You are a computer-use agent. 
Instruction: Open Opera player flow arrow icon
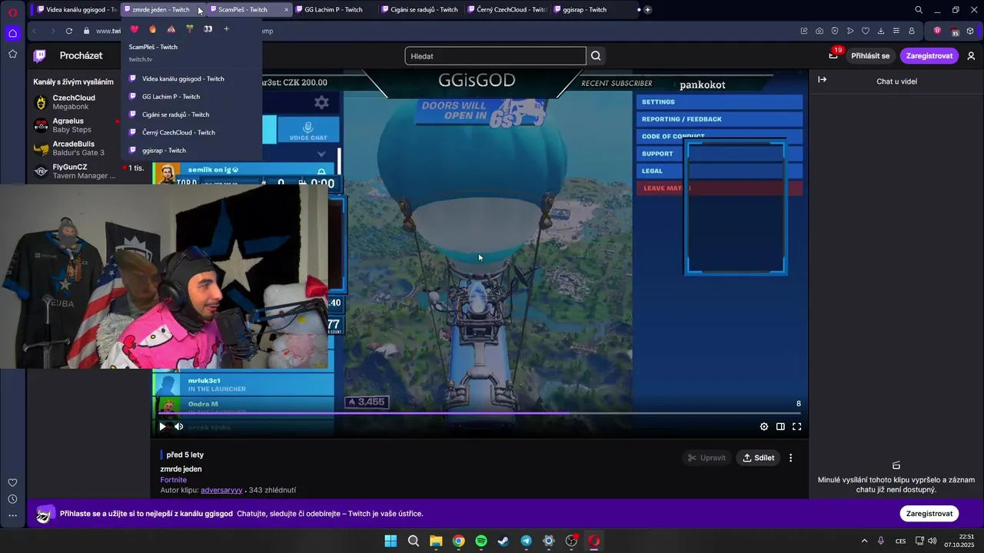pyautogui.click(x=850, y=31)
